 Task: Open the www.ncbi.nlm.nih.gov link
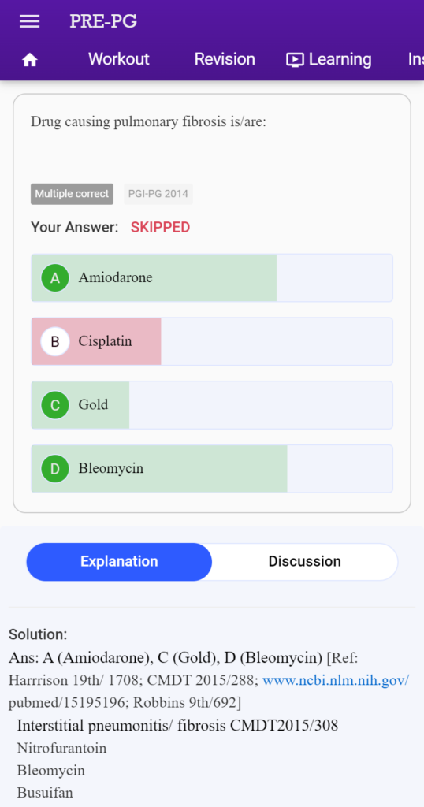tap(336, 680)
